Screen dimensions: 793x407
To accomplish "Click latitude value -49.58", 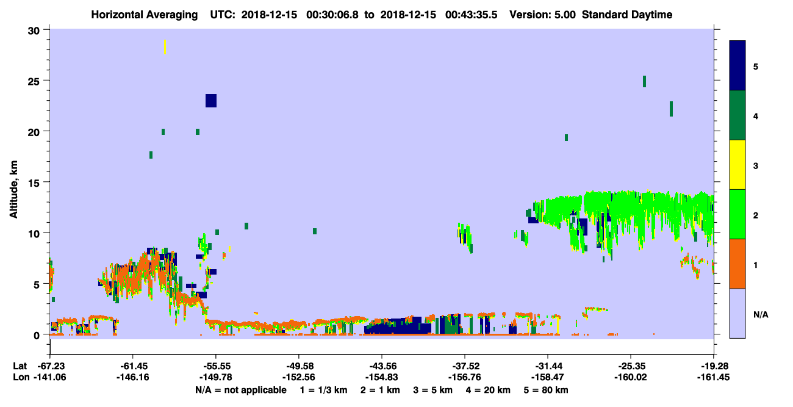I will click(299, 366).
